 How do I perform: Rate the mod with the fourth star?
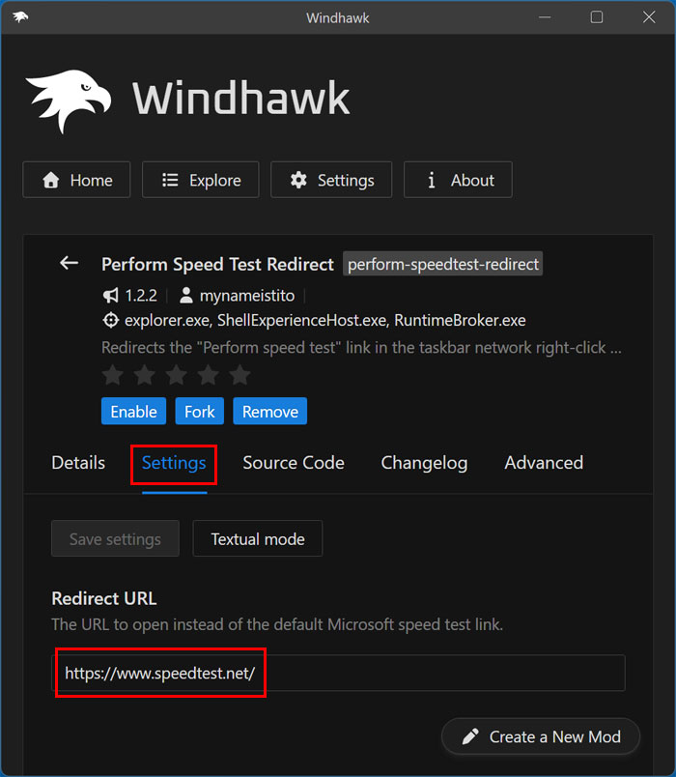click(208, 375)
